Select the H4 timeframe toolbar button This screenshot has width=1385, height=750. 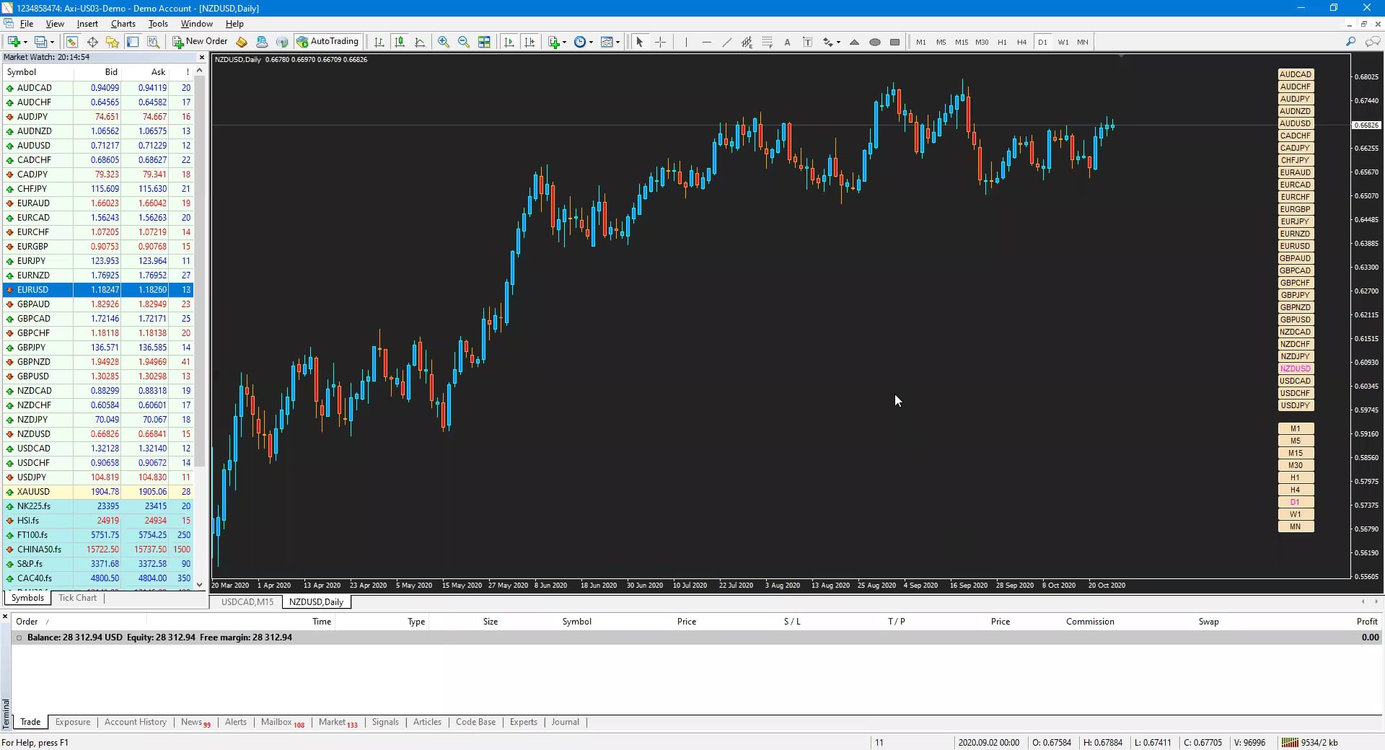1021,42
